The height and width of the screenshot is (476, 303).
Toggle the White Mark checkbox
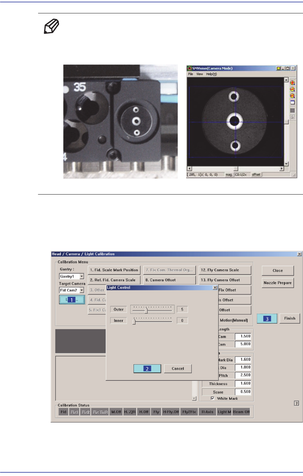pos(212,398)
